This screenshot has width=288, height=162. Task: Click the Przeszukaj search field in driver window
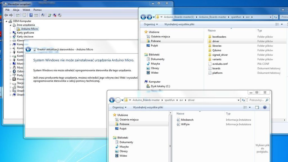(256, 100)
